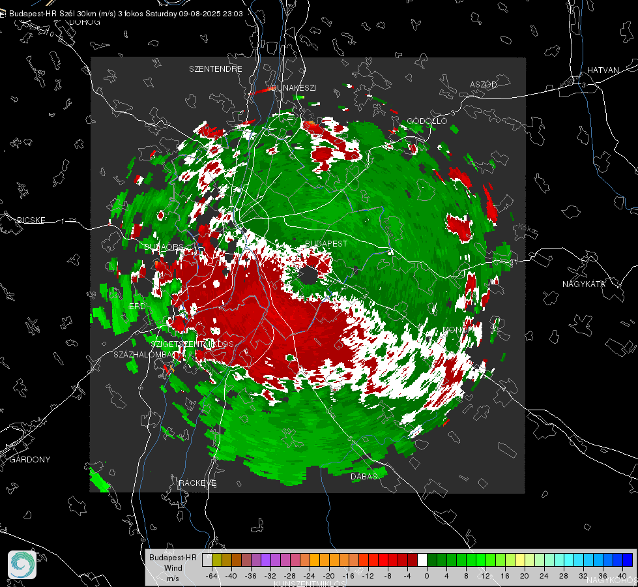Click the m/s unit label in legend
Image resolution: width=638 pixels, height=587 pixels.
point(173,579)
